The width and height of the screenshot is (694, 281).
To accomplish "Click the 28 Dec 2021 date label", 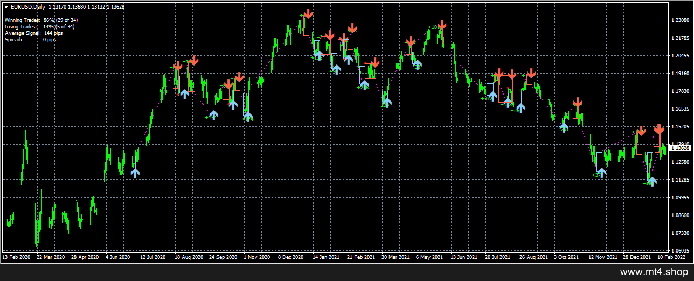I will point(637,257).
